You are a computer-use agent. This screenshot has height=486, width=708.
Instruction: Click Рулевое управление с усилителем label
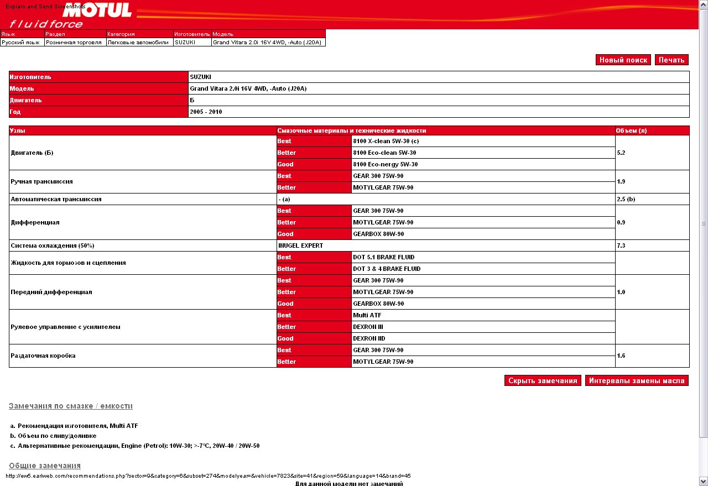(65, 327)
